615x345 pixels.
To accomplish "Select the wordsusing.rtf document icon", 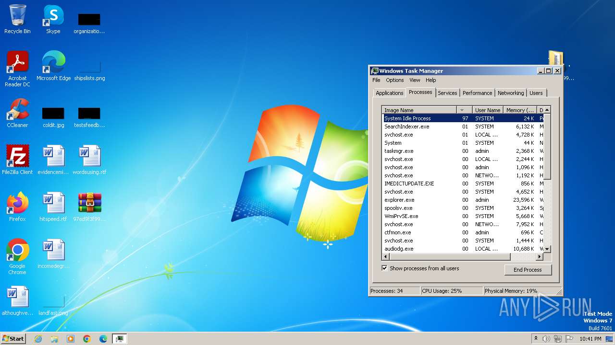I will (x=89, y=160).
